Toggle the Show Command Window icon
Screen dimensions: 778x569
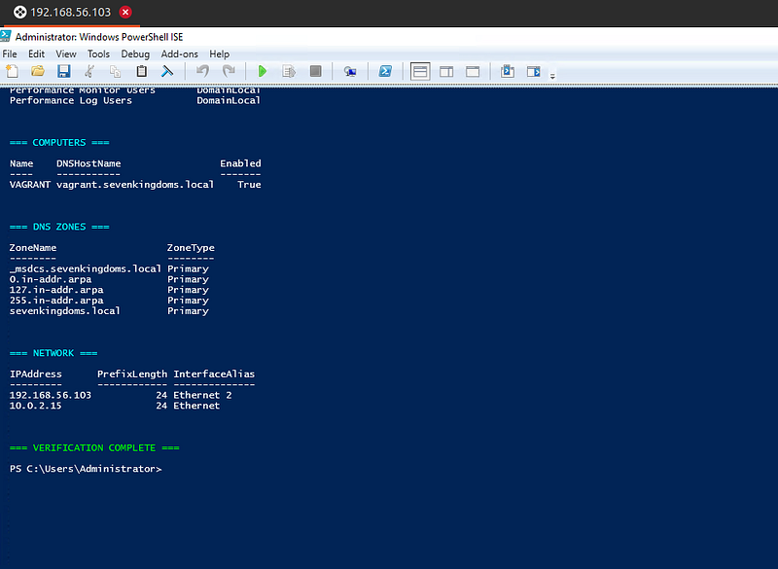pyautogui.click(x=507, y=71)
